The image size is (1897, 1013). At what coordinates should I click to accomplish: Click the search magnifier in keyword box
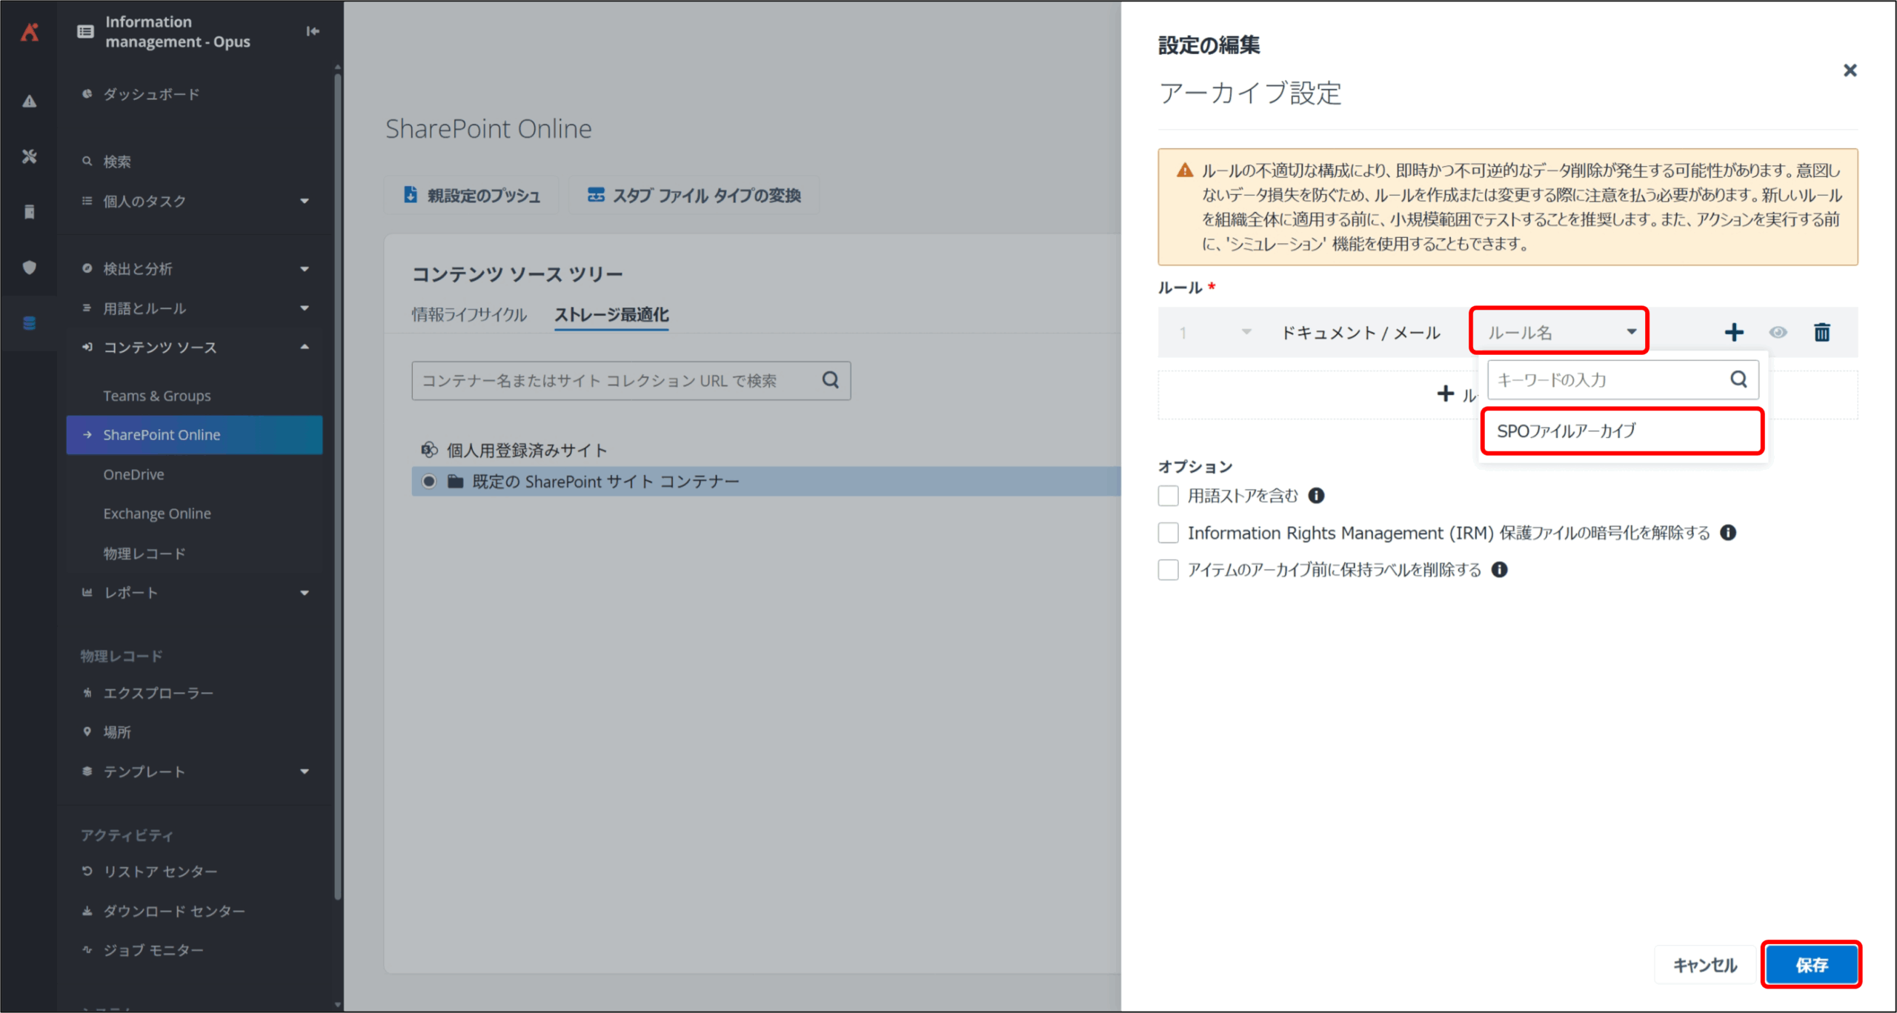(1738, 379)
